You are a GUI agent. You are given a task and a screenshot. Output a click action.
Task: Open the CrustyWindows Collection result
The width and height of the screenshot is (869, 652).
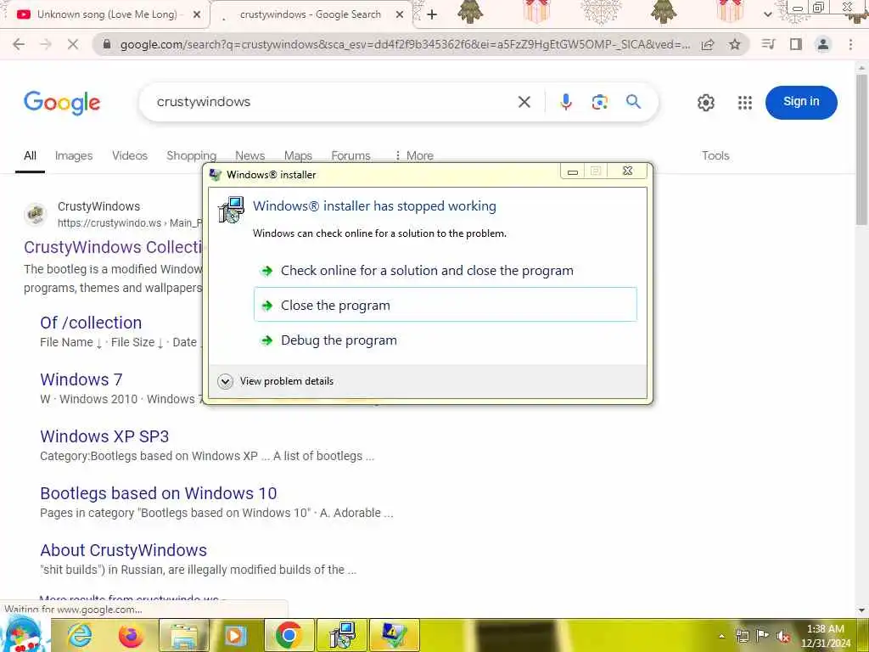click(113, 247)
